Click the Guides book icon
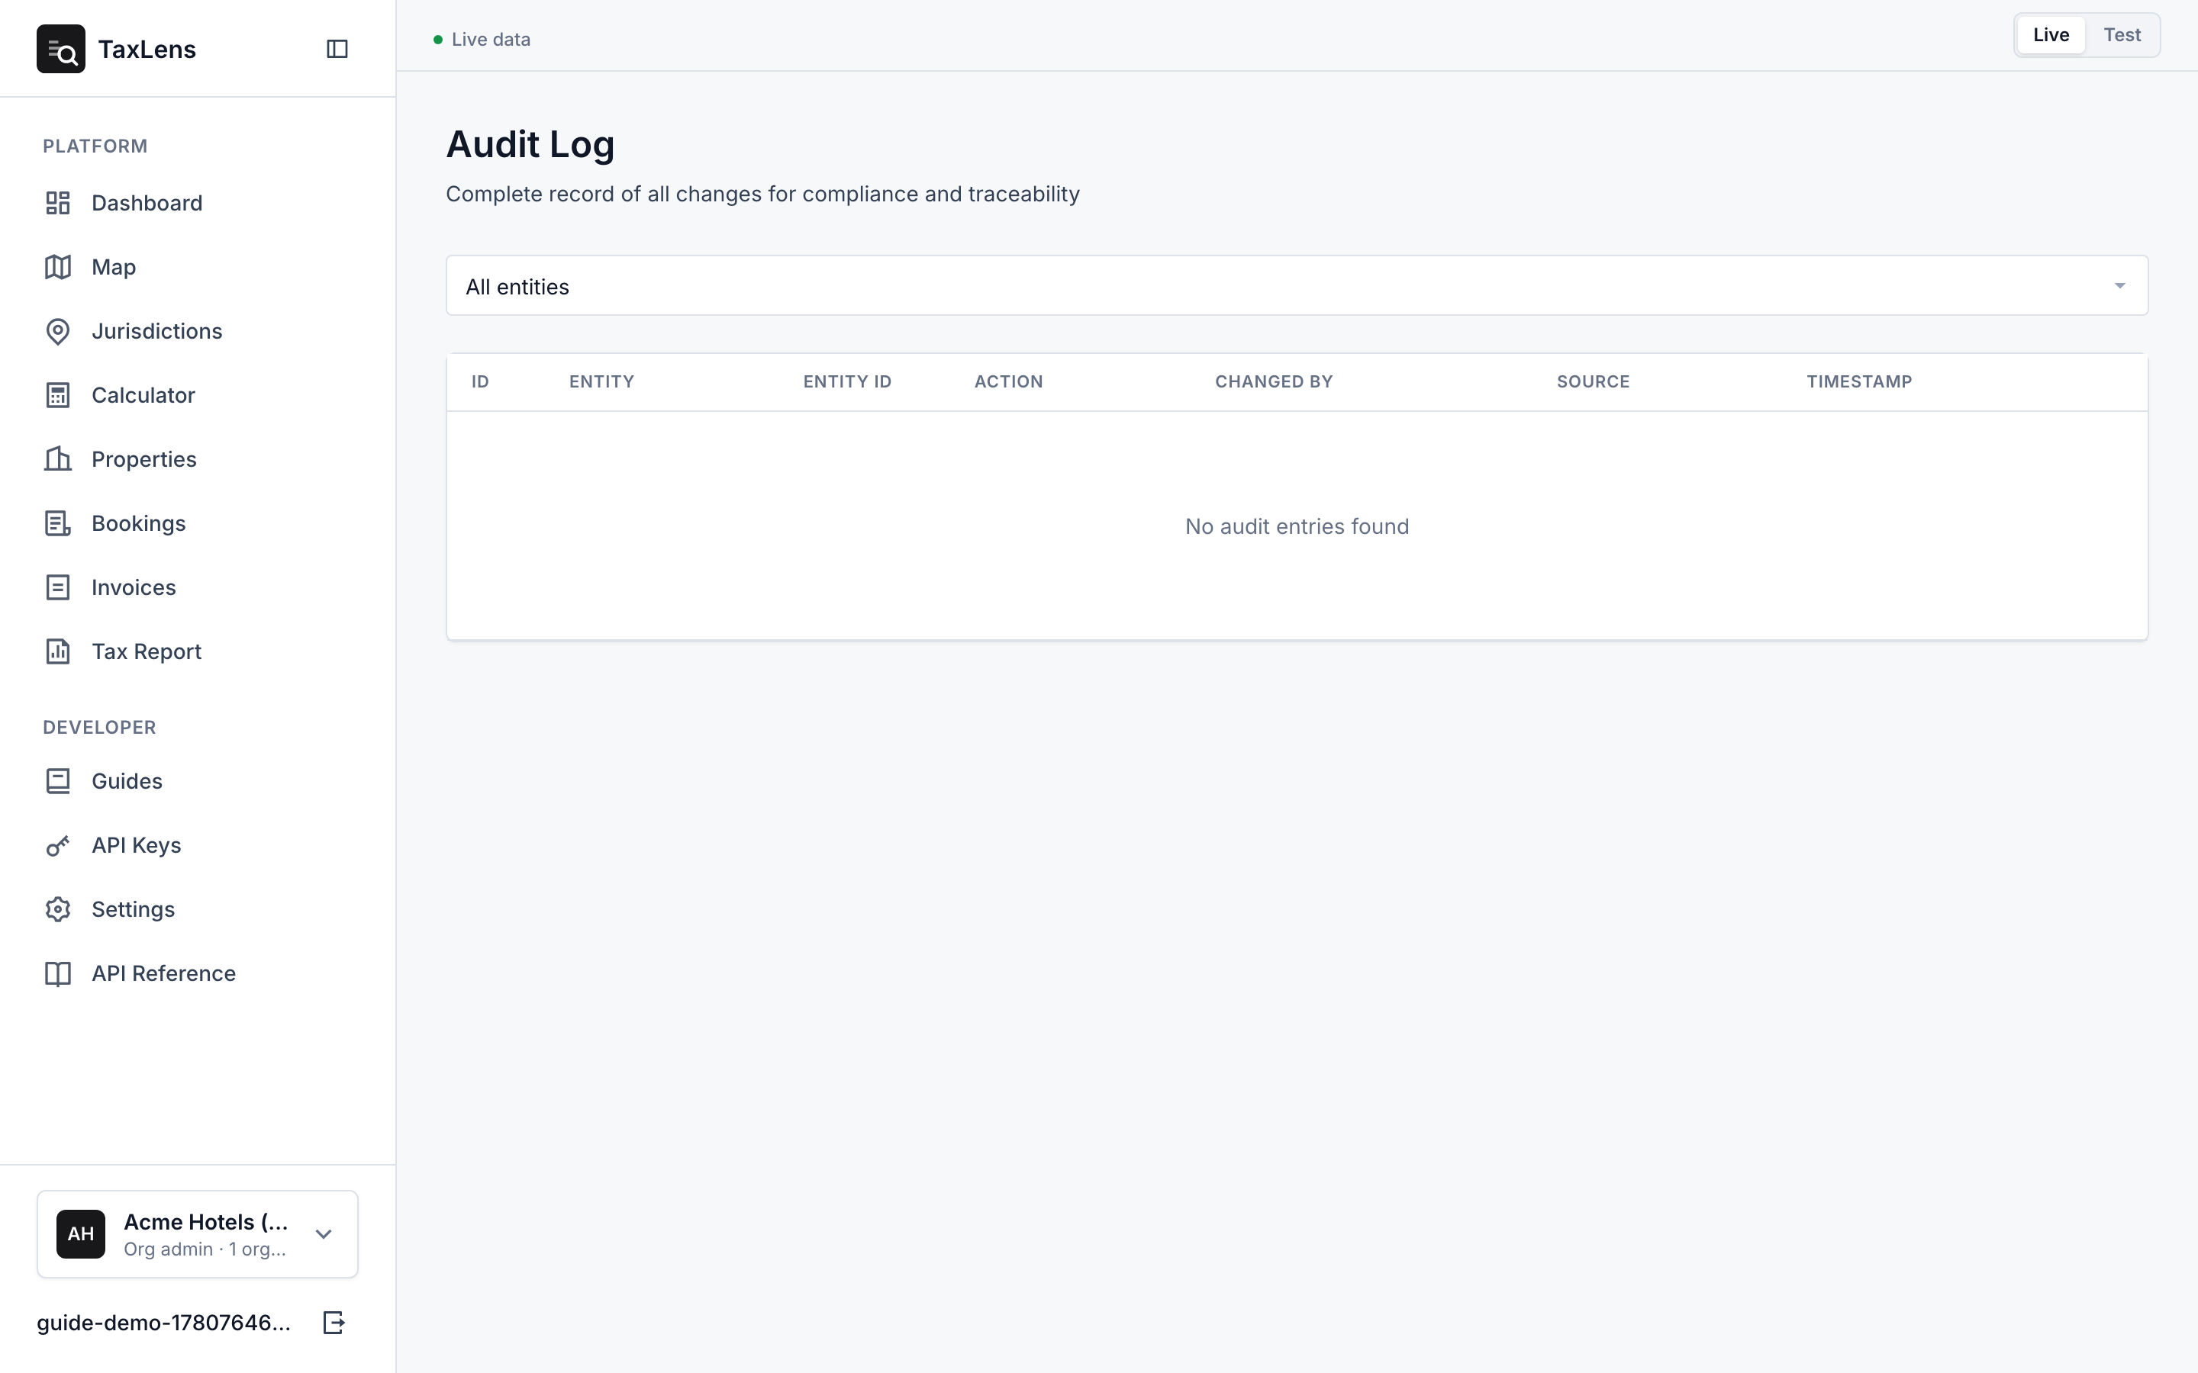Image resolution: width=2198 pixels, height=1373 pixels. [58, 781]
